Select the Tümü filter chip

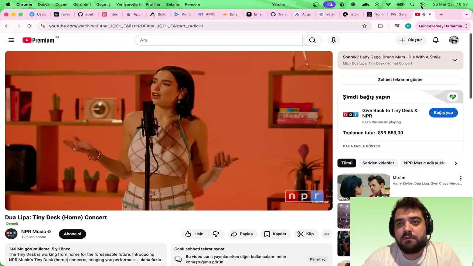tap(347, 163)
